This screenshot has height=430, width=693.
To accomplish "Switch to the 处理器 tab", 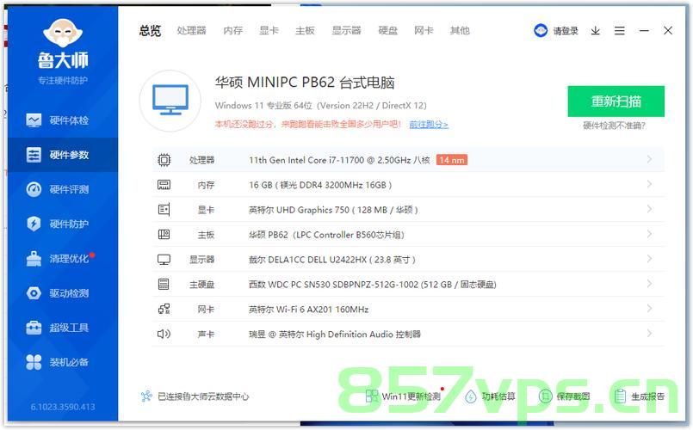I will [191, 30].
